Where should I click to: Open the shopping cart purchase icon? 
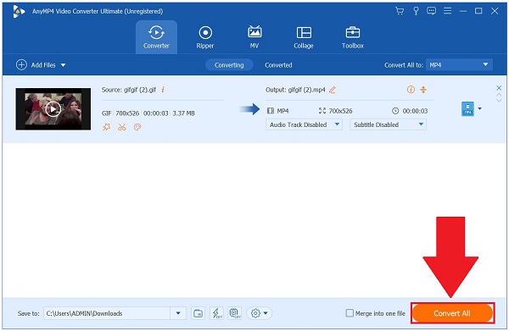[x=400, y=11]
